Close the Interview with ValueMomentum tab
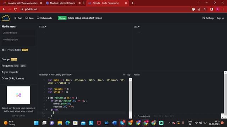Viewport: 227px width, 127px height. (x=41, y=3)
